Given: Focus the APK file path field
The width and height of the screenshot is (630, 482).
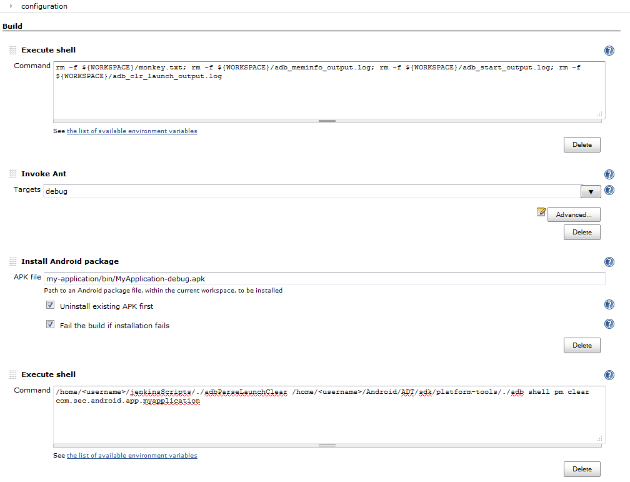Looking at the screenshot, I should click(324, 279).
